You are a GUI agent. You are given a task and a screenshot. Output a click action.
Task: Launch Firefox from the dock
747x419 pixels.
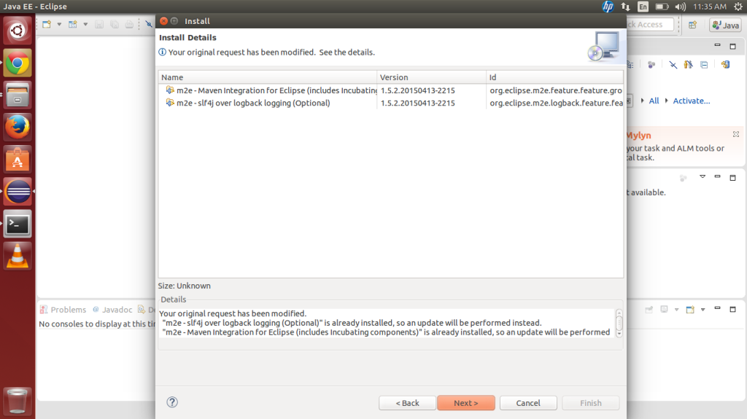(x=18, y=127)
